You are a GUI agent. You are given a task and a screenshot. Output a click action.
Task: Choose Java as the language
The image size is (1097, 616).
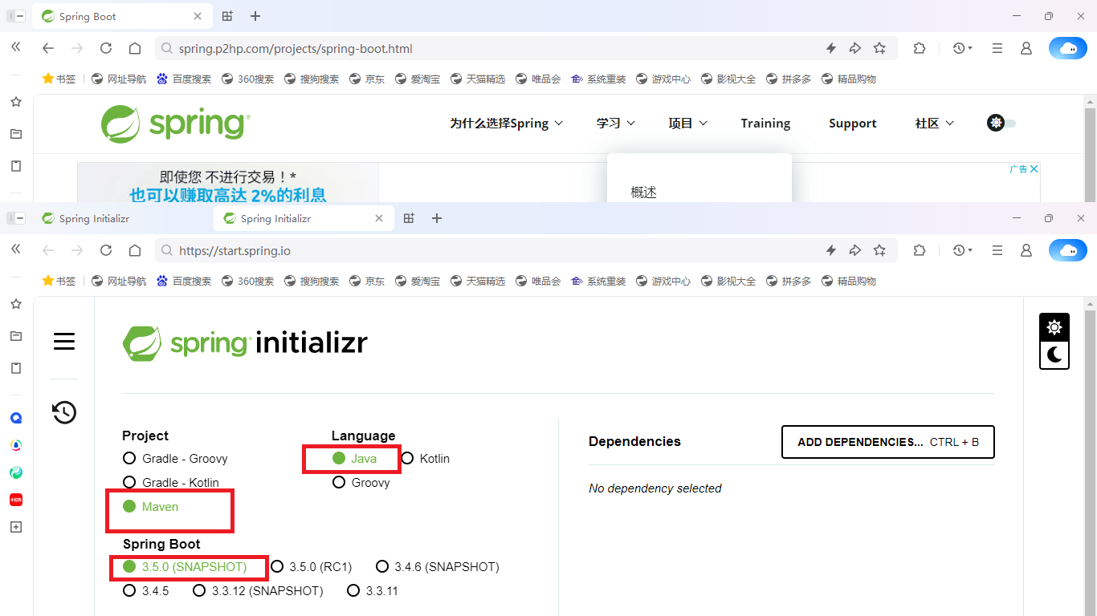[354, 459]
